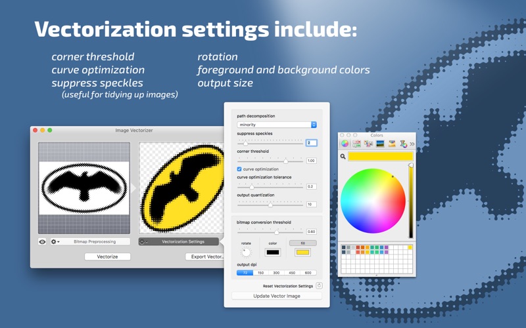Image resolution: width=526 pixels, height=328 pixels.
Task: Click the brightness slider in Colors
Action: click(410, 201)
